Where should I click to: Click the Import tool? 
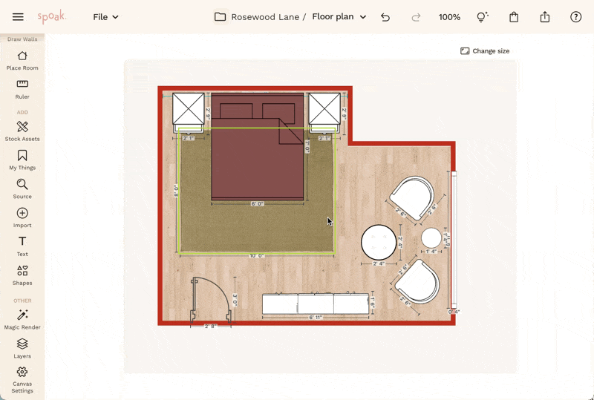pos(22,217)
